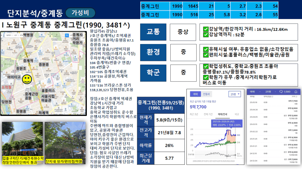
Task: Switch to the 전월세 tab
Action: pos(206,94)
